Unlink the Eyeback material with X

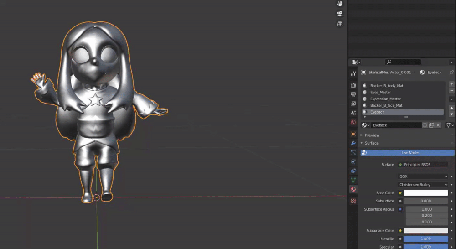click(x=438, y=125)
